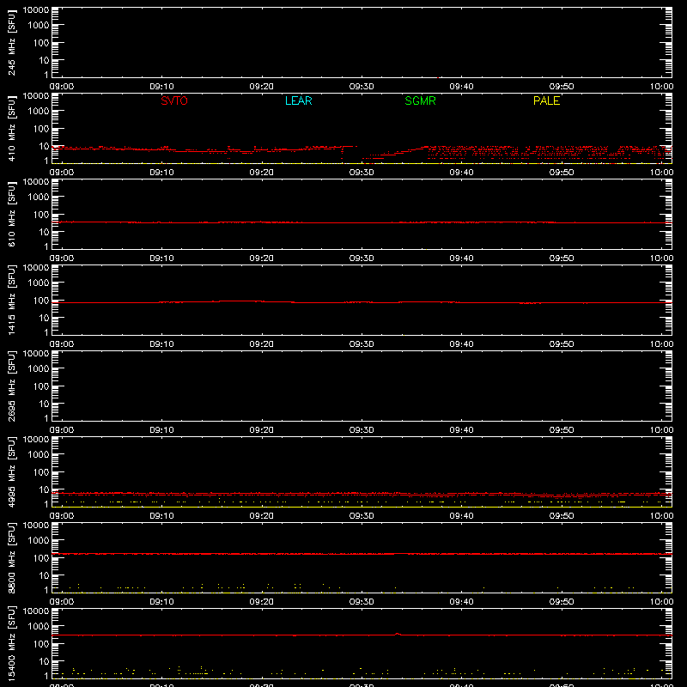Click 09:10 time label under 4995 MHz panel
This screenshot has width=687, height=687.
pos(161,516)
